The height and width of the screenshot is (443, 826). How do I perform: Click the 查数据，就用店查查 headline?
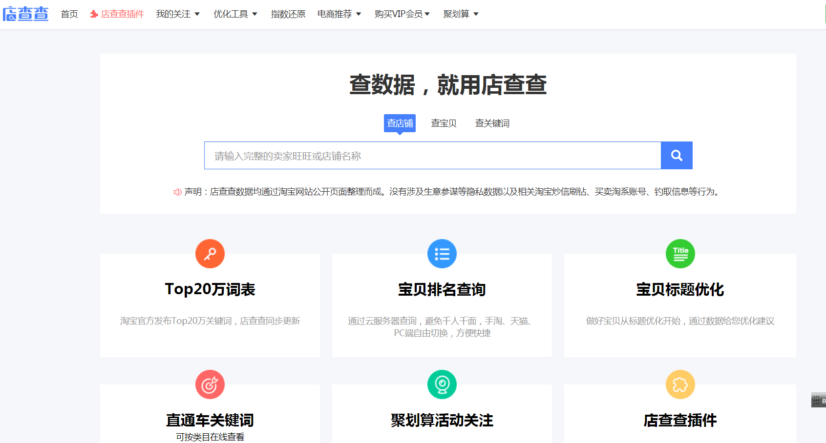pyautogui.click(x=448, y=85)
